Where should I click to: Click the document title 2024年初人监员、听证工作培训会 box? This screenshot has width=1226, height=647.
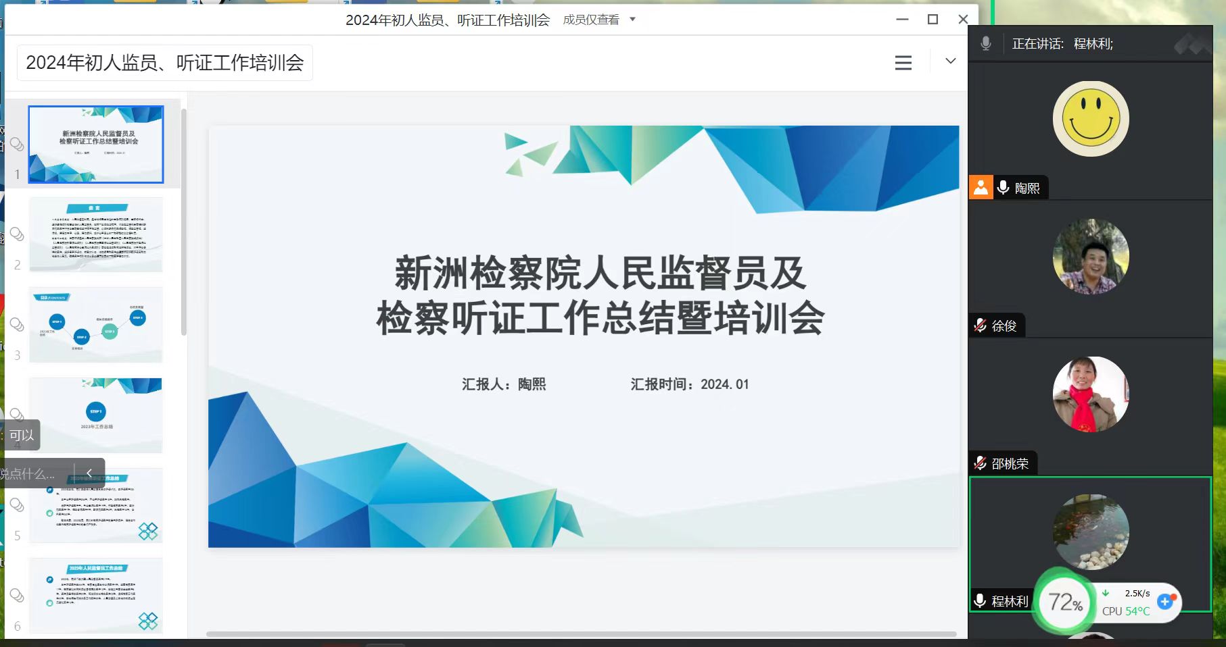click(x=164, y=63)
